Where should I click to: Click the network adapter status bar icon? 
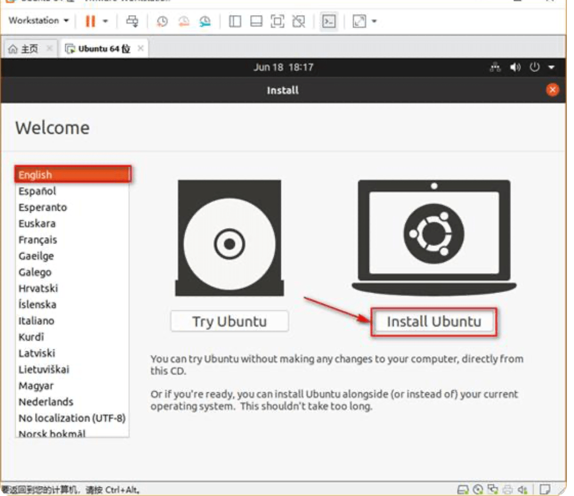493,490
